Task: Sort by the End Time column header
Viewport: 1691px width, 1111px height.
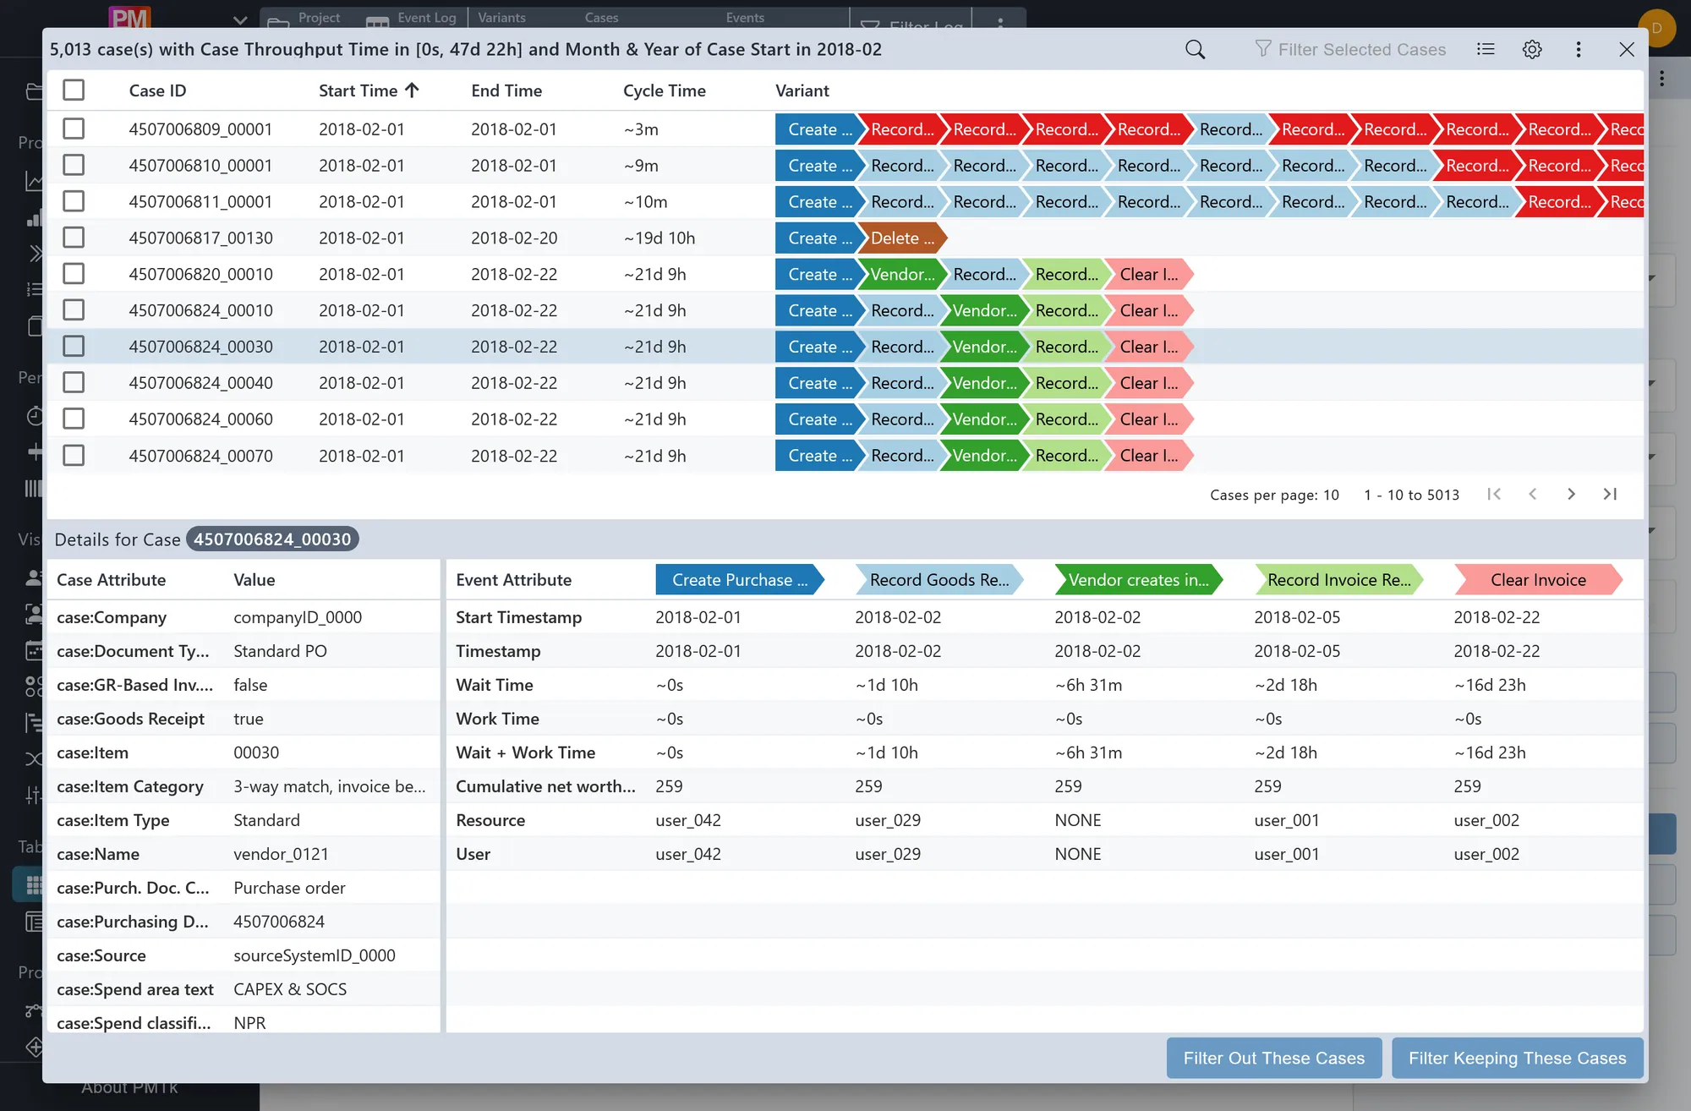Action: [x=506, y=90]
